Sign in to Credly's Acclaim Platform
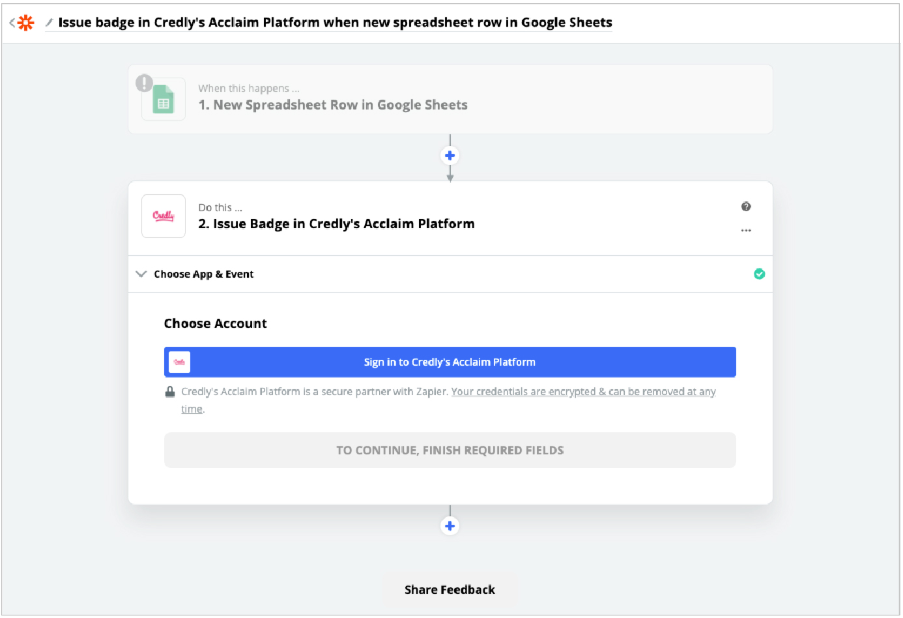The height and width of the screenshot is (618, 903). pos(450,362)
